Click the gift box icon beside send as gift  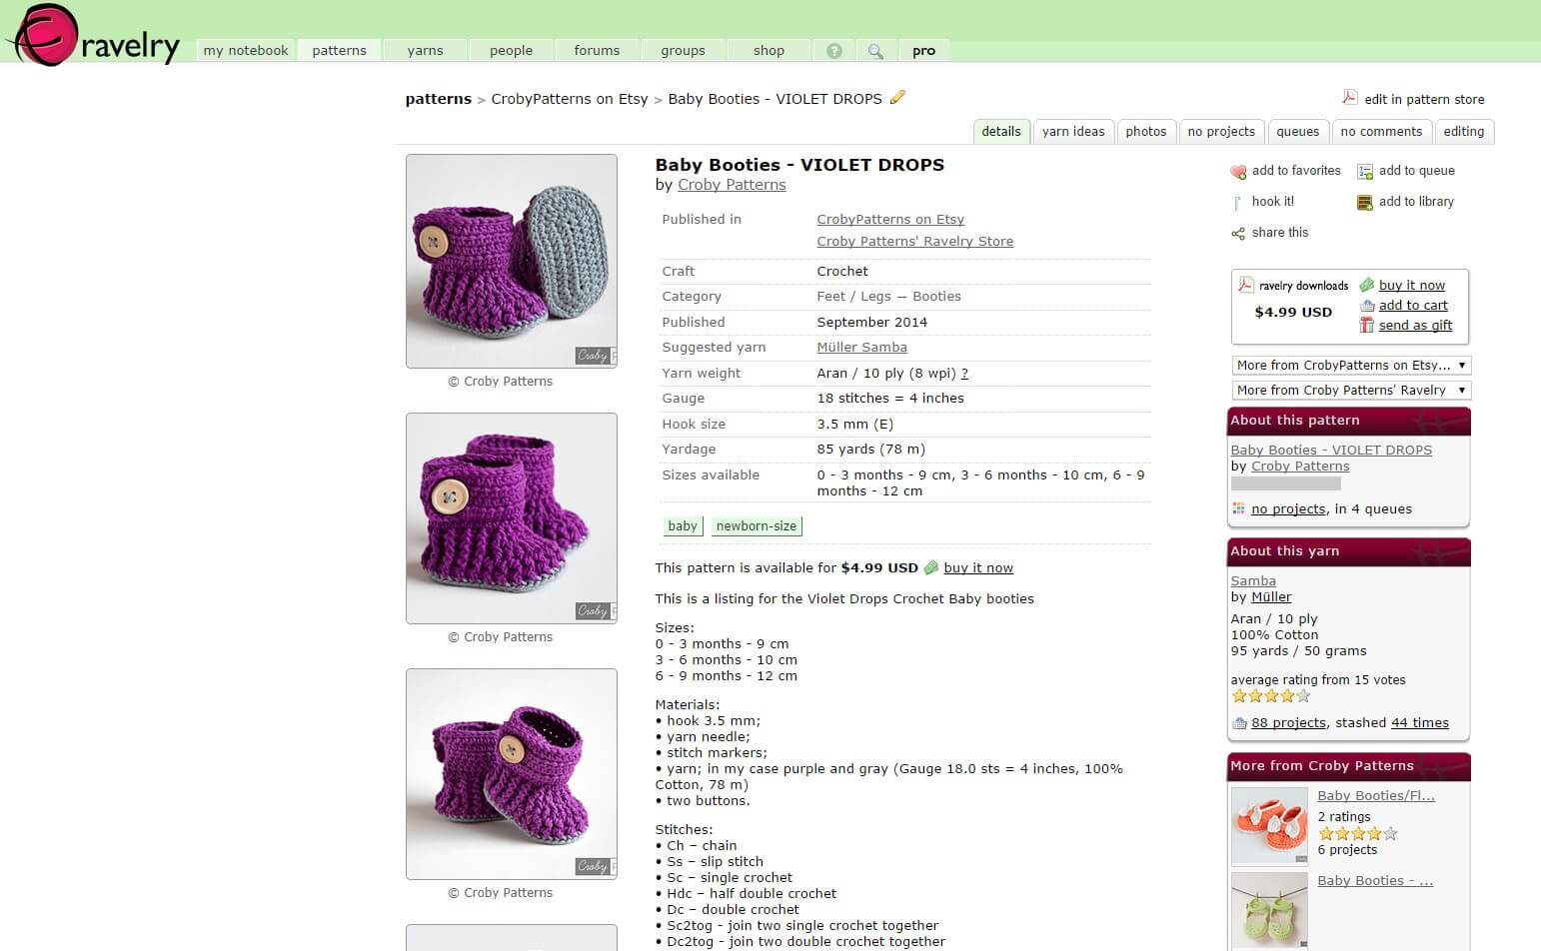coord(1367,326)
